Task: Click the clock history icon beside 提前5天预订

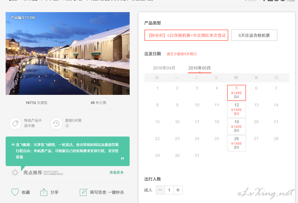Action: (x=56, y=124)
